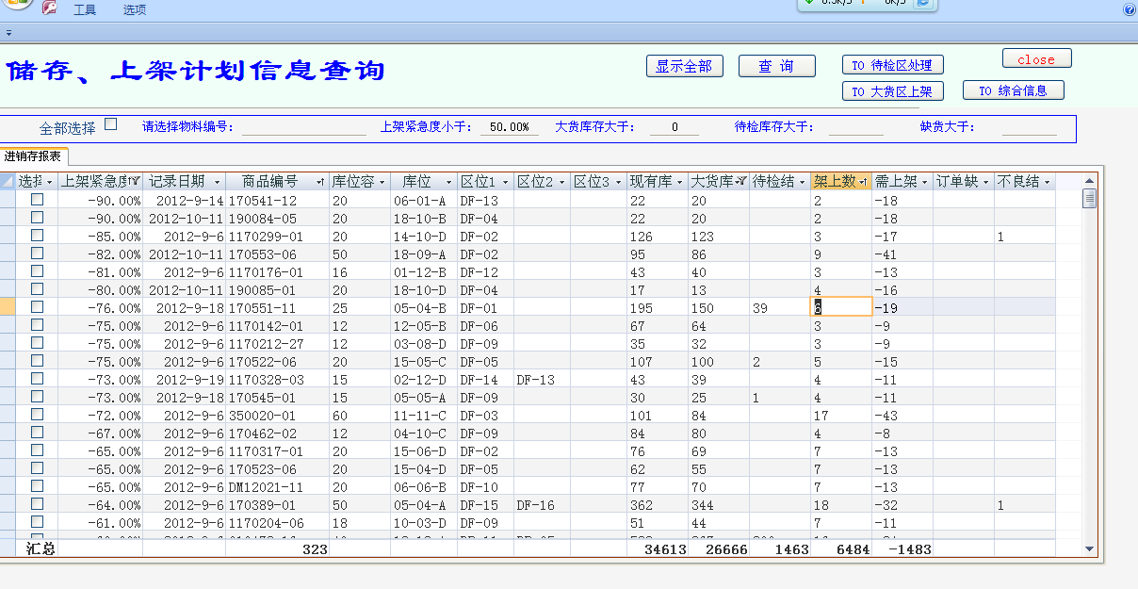Select the checkbox for item 1170299-01
Image resolution: width=1138 pixels, height=589 pixels.
tap(38, 236)
